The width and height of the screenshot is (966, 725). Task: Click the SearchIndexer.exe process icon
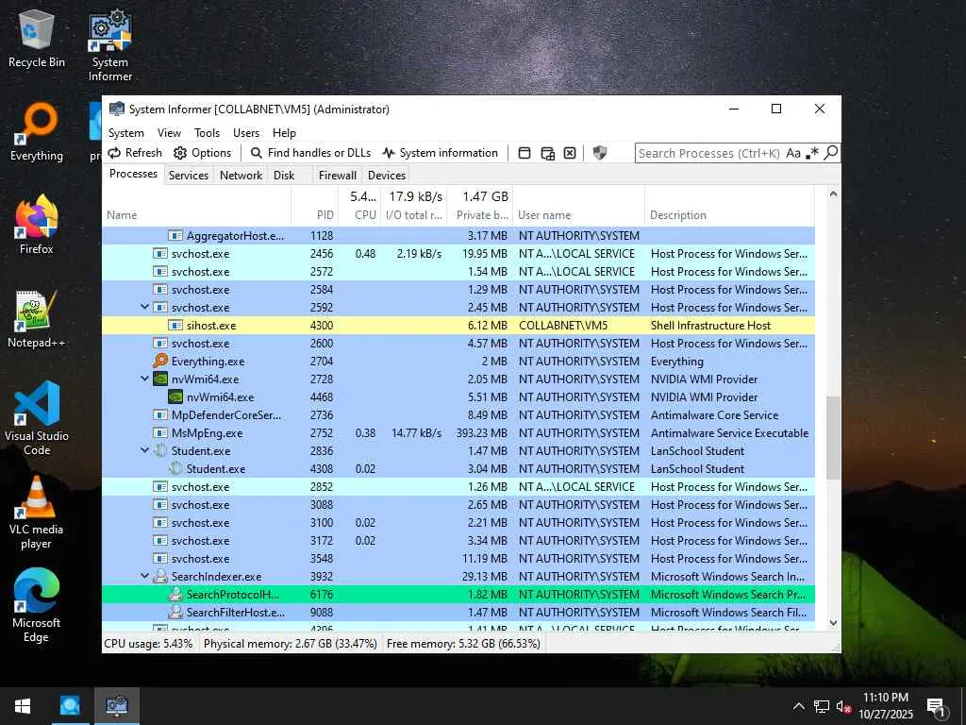160,577
